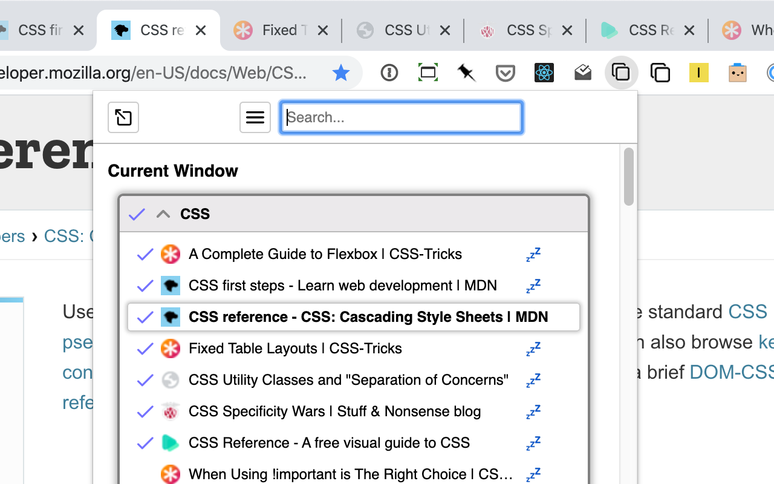Click the pushpin extension icon

(x=466, y=73)
